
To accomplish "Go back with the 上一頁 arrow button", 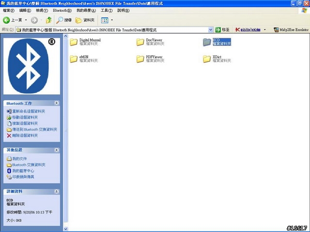I will [x=12, y=20].
